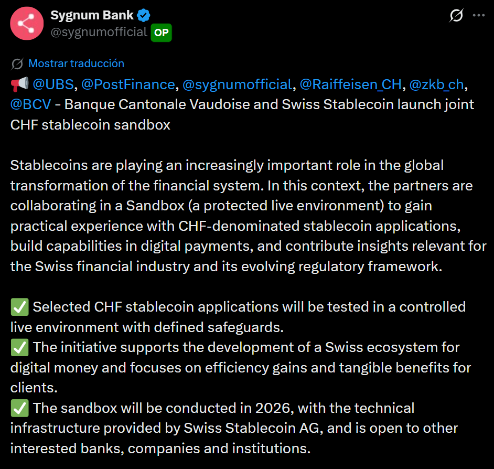Toggle the sensitive-content eye-off control
This screenshot has width=494, height=469.
[456, 16]
